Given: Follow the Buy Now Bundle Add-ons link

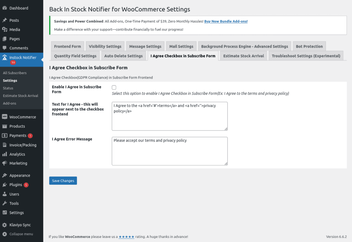Looking at the screenshot, I should pos(226,21).
